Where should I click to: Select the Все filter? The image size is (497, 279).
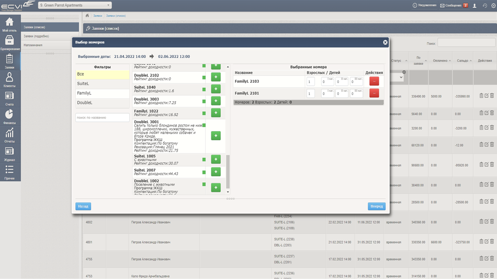[x=103, y=74]
